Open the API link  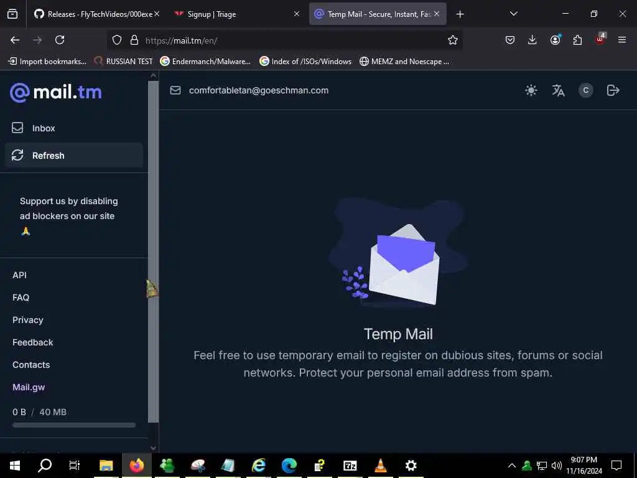click(19, 275)
